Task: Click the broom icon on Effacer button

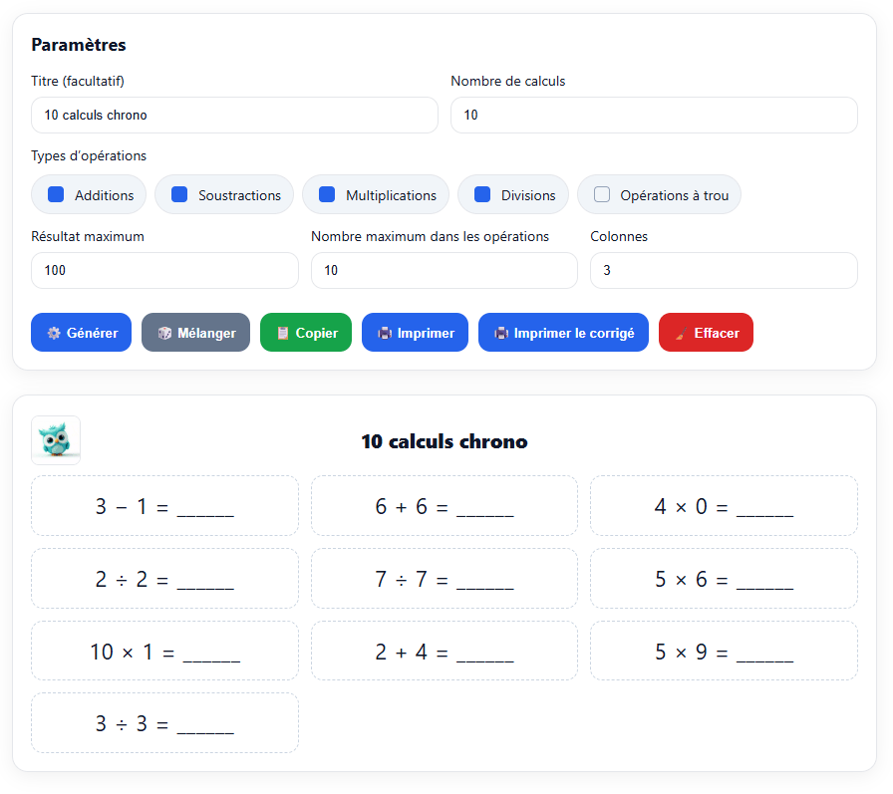Action: (x=682, y=333)
